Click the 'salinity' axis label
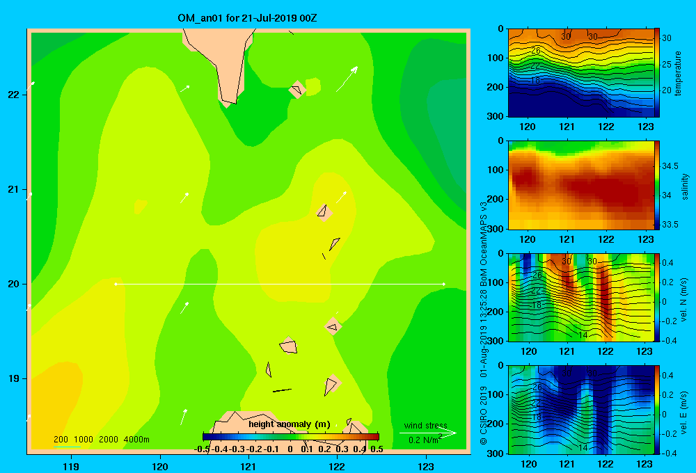696x473 pixels. tap(685, 186)
